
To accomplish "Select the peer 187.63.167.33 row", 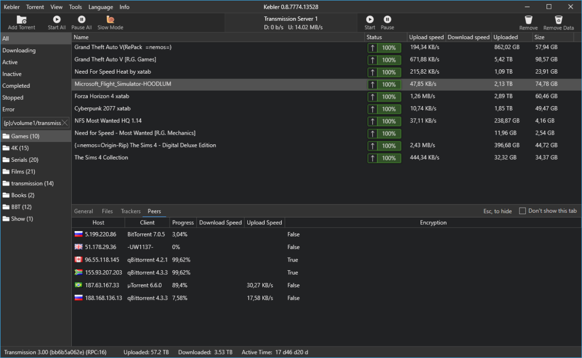I will [x=326, y=285].
